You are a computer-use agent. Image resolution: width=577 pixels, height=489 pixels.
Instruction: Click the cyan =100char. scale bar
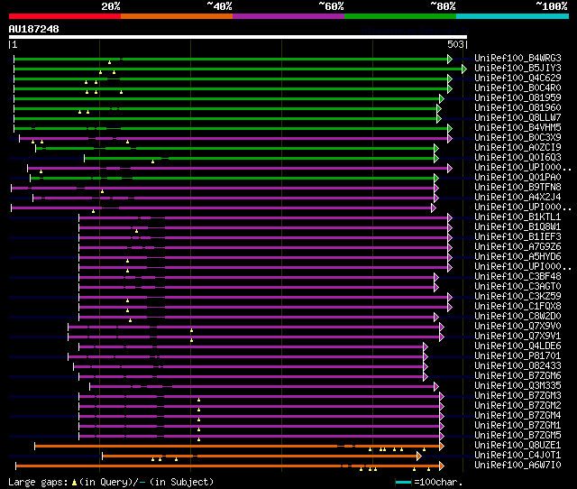[x=403, y=482]
